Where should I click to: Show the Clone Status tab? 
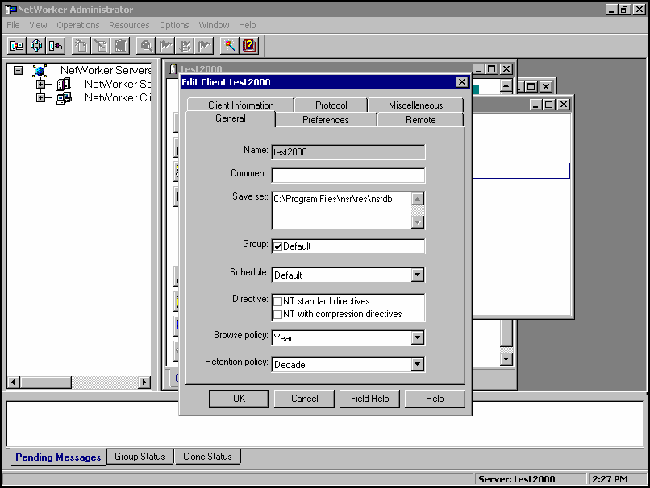[207, 457]
